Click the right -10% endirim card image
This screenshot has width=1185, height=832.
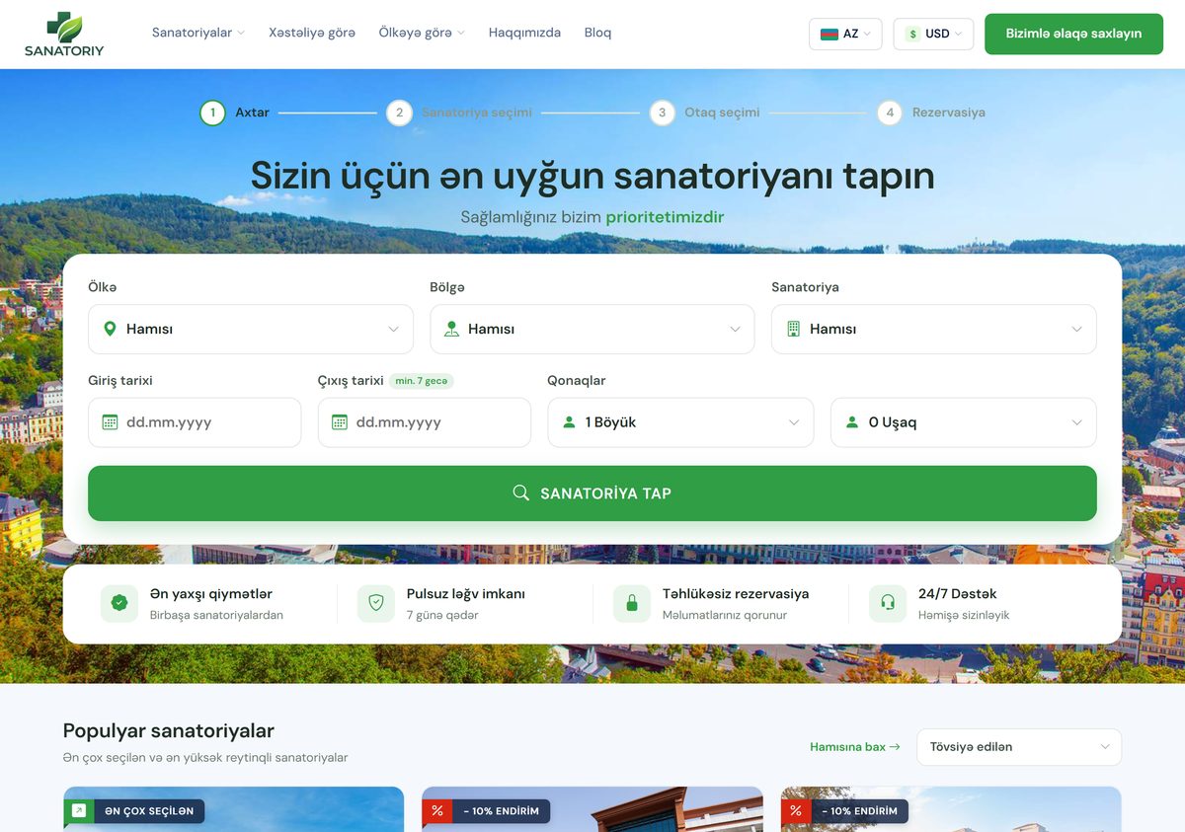click(951, 809)
